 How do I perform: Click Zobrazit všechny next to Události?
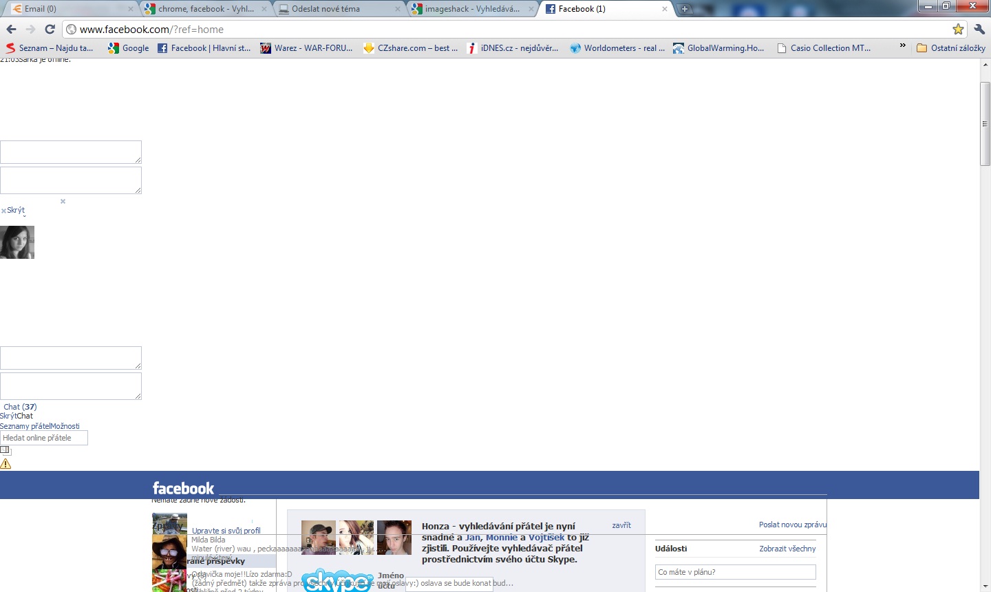pos(787,549)
